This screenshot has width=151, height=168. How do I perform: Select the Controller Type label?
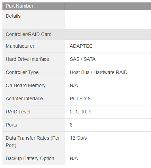22,73
